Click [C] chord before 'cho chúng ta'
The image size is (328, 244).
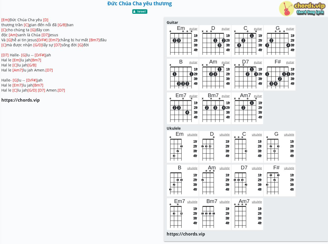(x=4, y=30)
